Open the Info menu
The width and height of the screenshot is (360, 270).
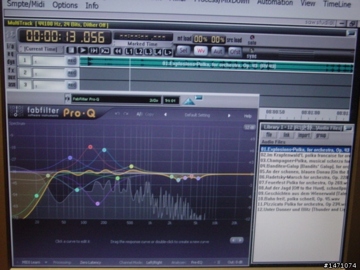92,6
